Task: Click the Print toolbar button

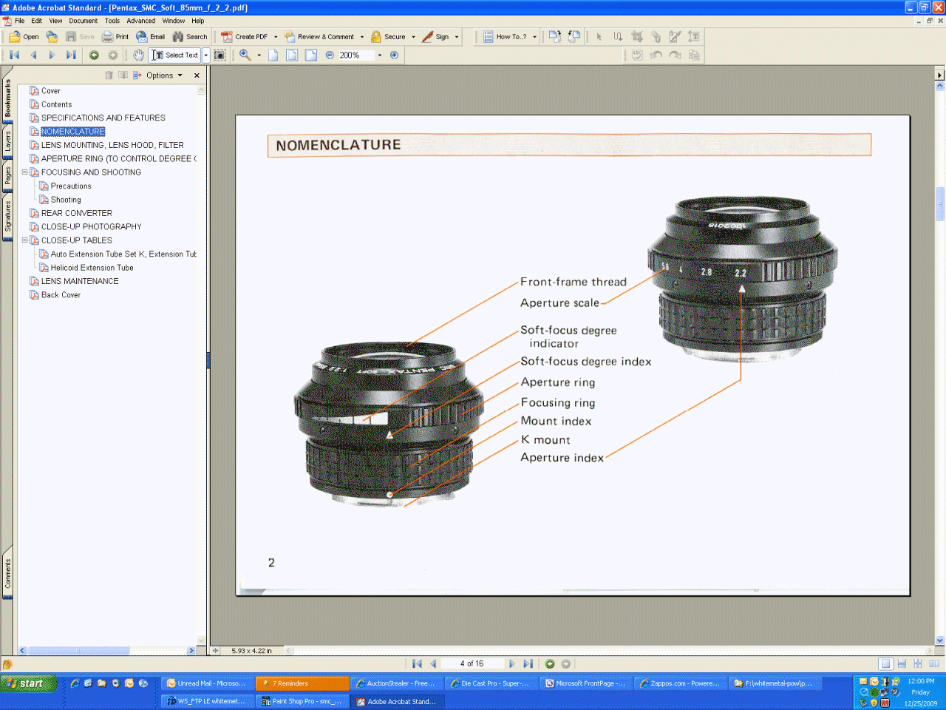Action: click(x=115, y=36)
